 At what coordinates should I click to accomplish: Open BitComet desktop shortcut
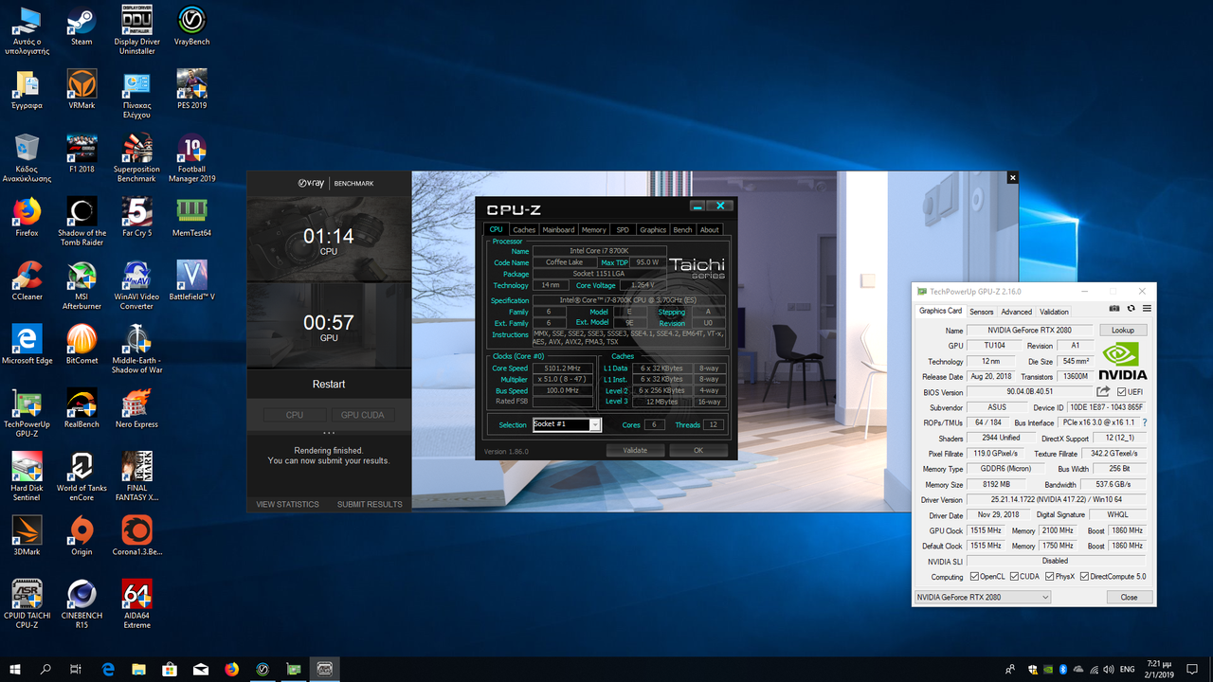81,345
